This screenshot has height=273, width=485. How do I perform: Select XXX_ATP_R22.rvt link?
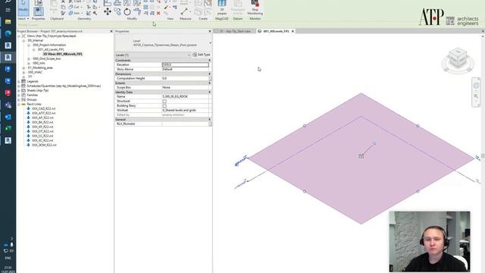tap(44, 113)
